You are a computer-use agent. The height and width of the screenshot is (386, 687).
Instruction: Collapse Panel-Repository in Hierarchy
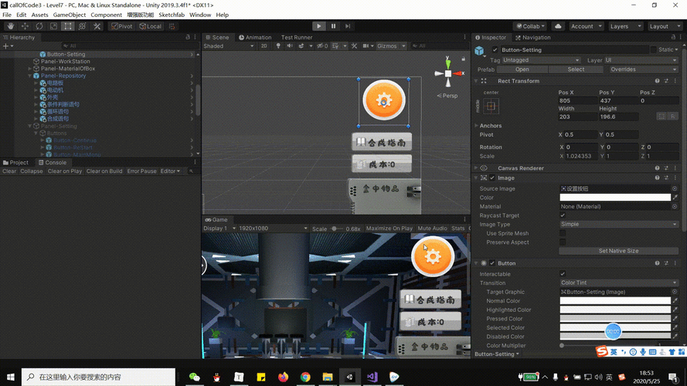point(30,76)
